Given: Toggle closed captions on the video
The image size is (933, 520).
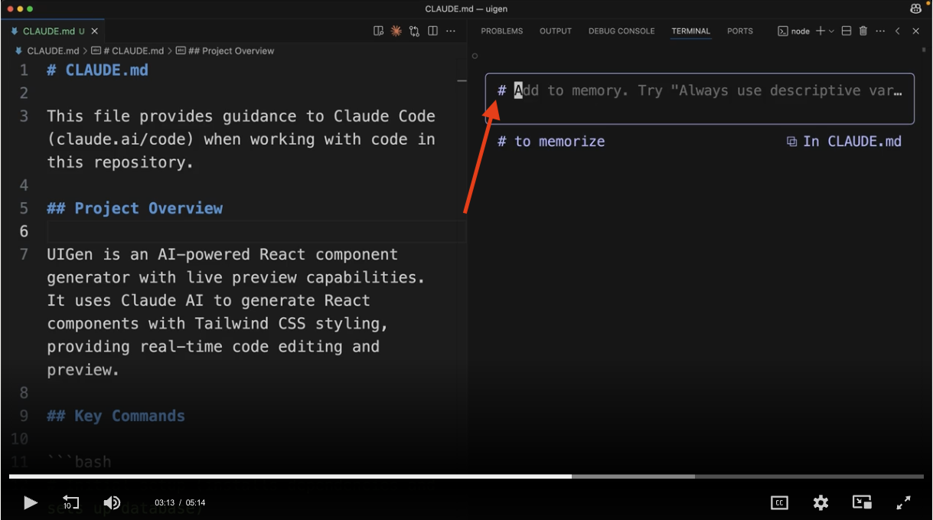Looking at the screenshot, I should pyautogui.click(x=779, y=502).
